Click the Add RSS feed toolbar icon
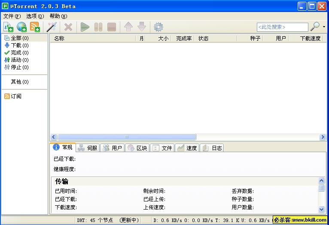The width and height of the screenshot is (329, 225). 35,27
